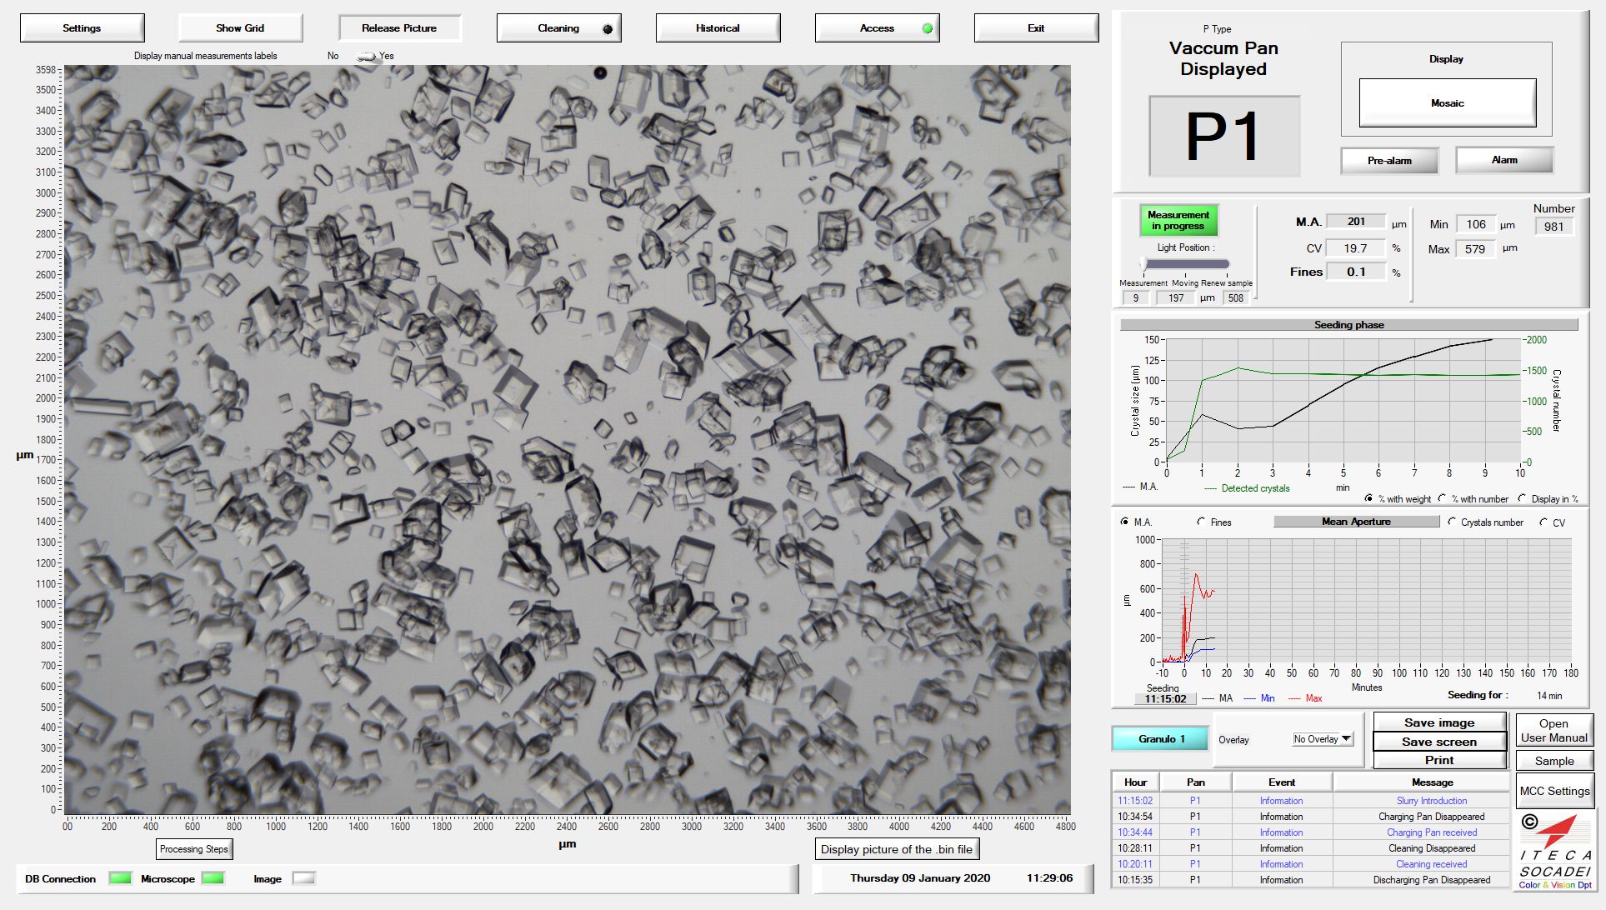The height and width of the screenshot is (910, 1606).
Task: Click the DB Connection green status indicator
Action: [120, 878]
